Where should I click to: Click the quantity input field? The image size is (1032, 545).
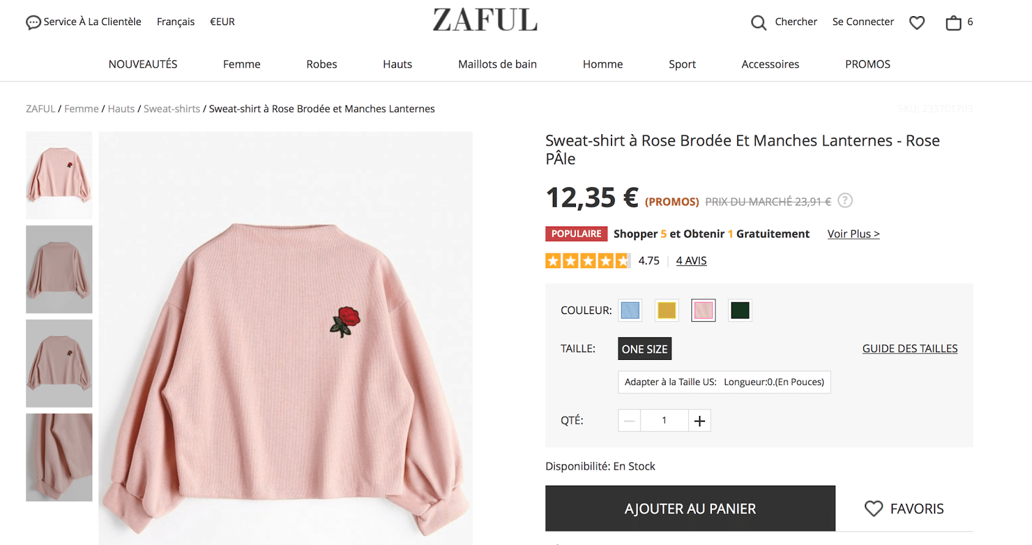(664, 421)
